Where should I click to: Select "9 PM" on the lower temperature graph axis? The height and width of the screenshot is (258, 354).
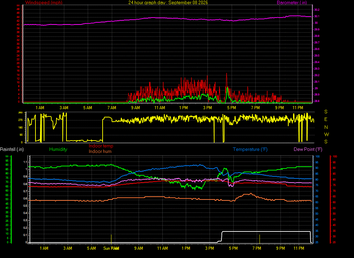pos(280,248)
